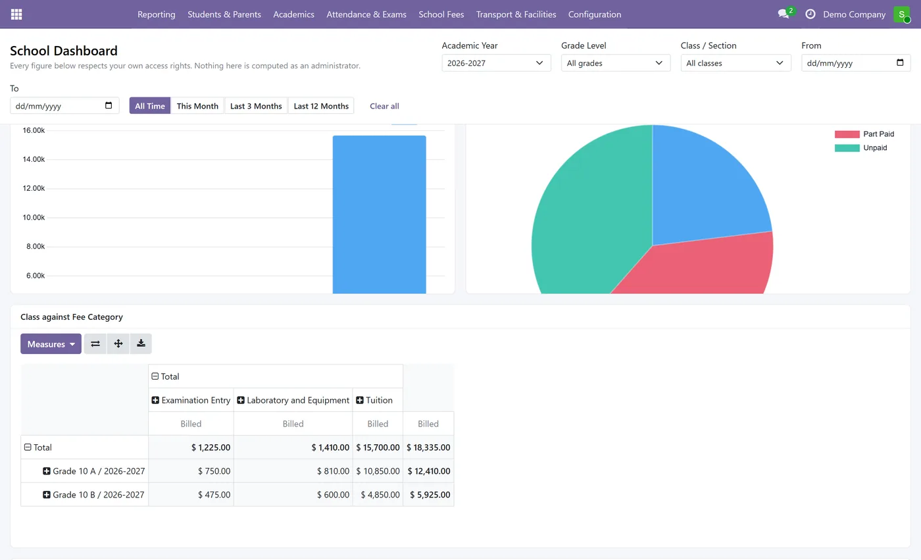This screenshot has height=560, width=921.
Task: Click the blue bar in the chart
Action: point(380,215)
